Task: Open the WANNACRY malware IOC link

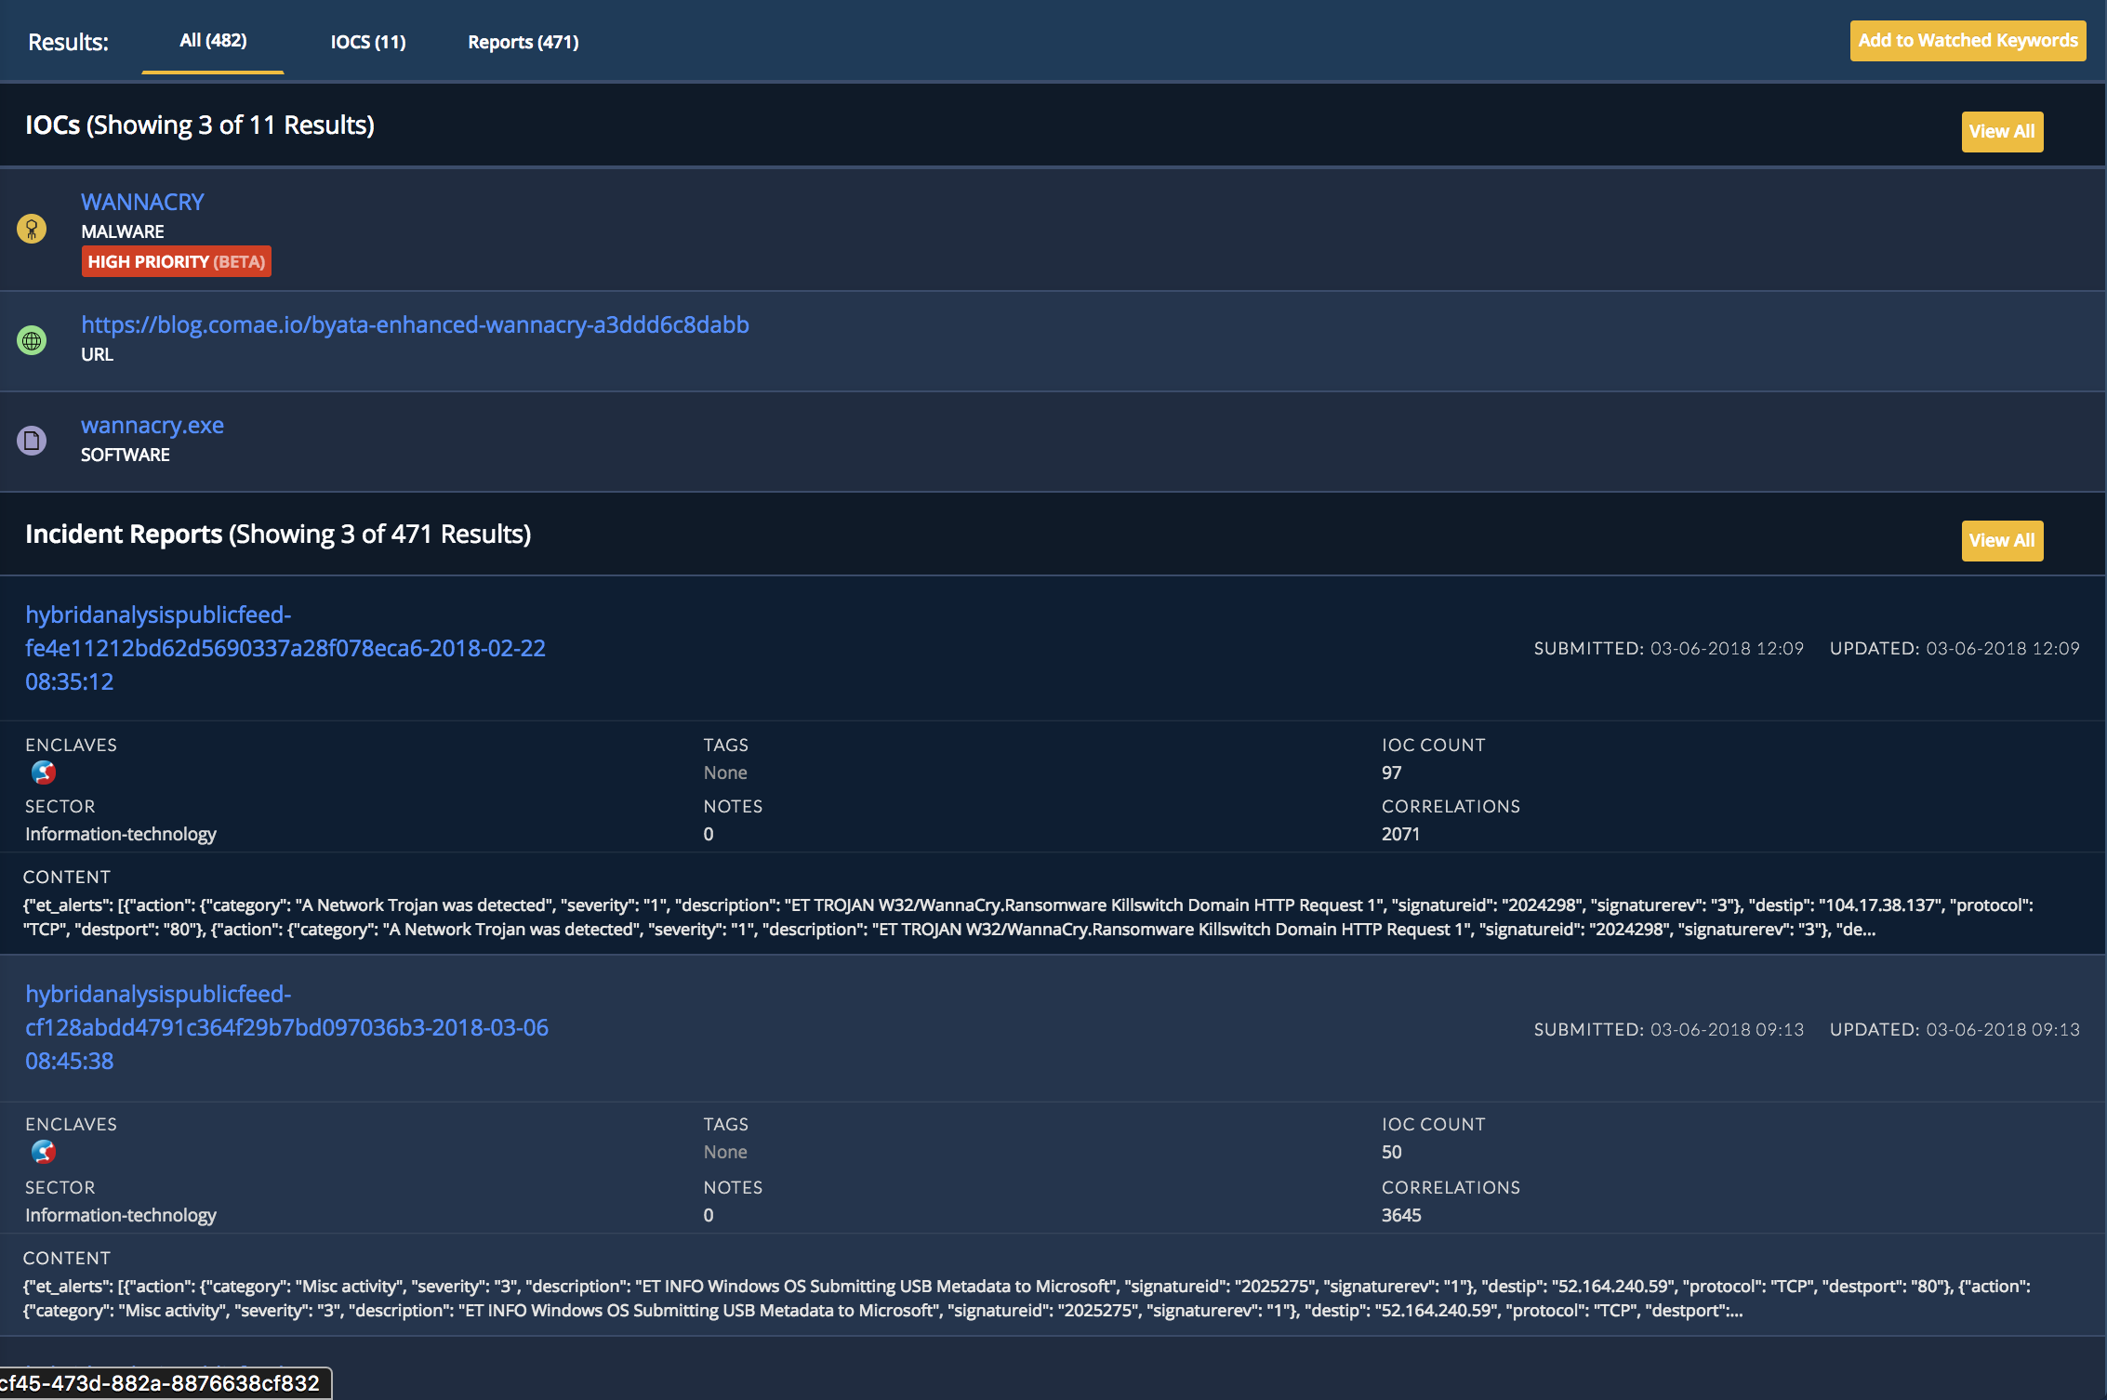Action: click(x=142, y=202)
